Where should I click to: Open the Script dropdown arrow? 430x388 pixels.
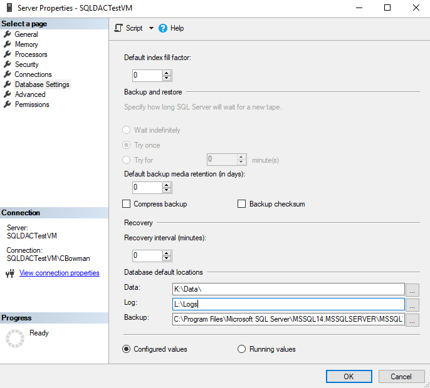pos(151,29)
